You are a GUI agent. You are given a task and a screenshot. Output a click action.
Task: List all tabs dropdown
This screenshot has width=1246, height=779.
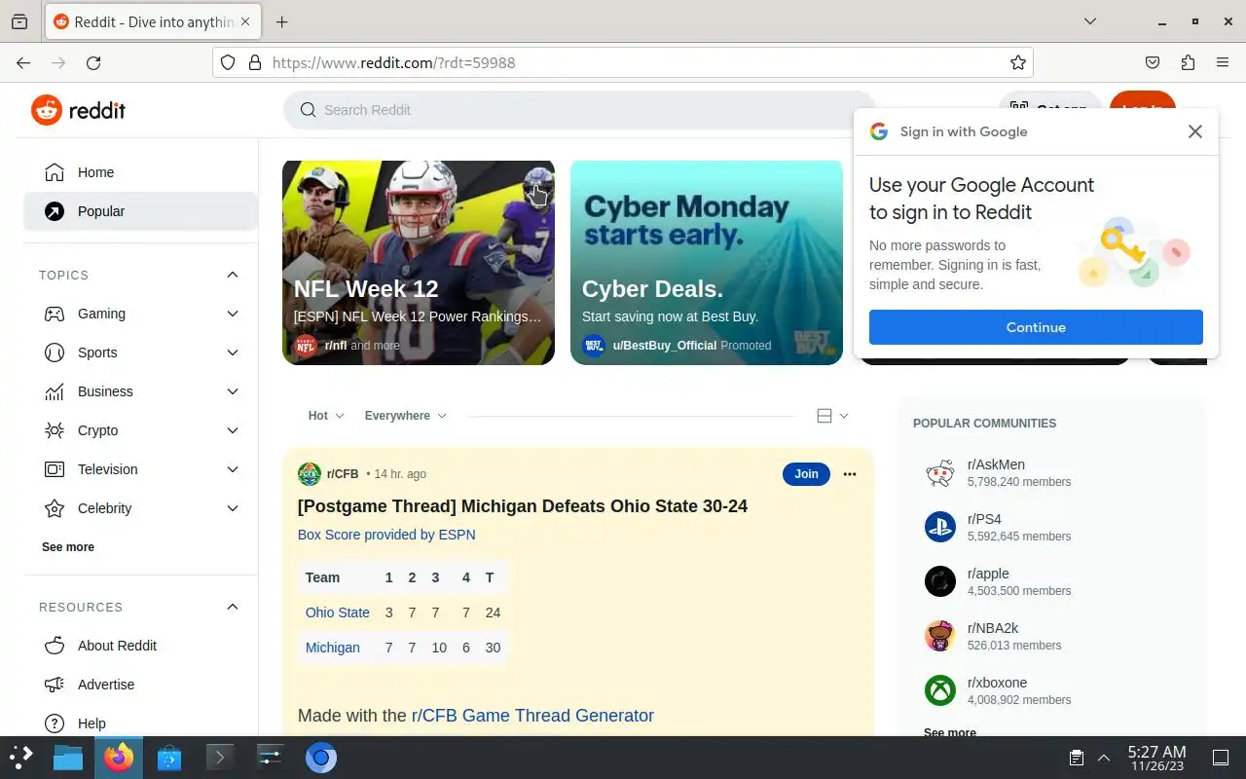(x=1090, y=21)
